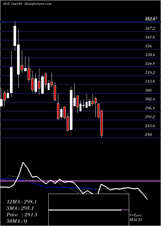Select the 319.2 price axis label
Screen dimensions: 161x226
150,73
